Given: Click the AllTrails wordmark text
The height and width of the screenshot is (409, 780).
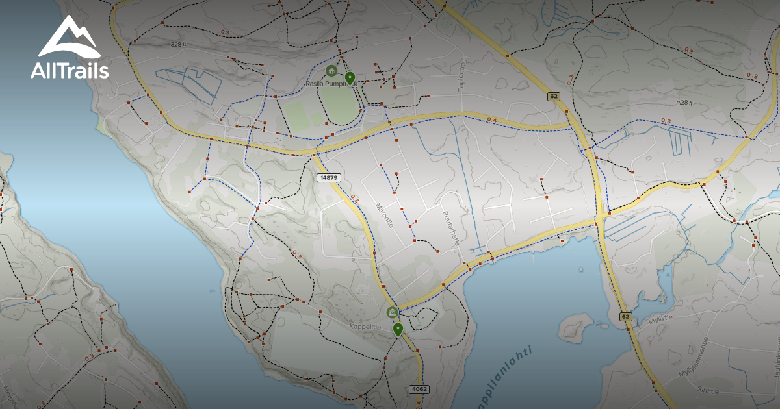Looking at the screenshot, I should pos(68,71).
